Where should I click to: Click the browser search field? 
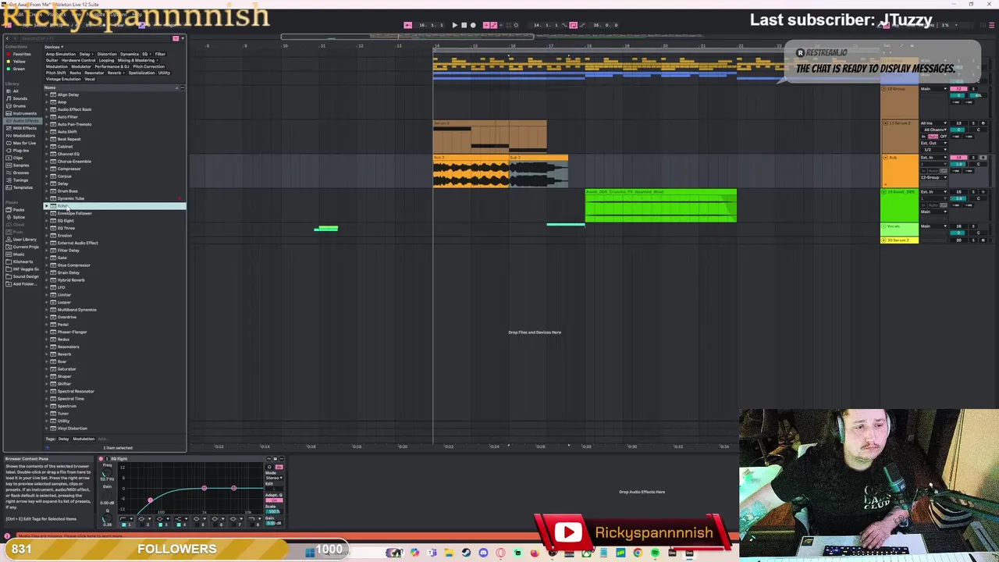coord(94,38)
